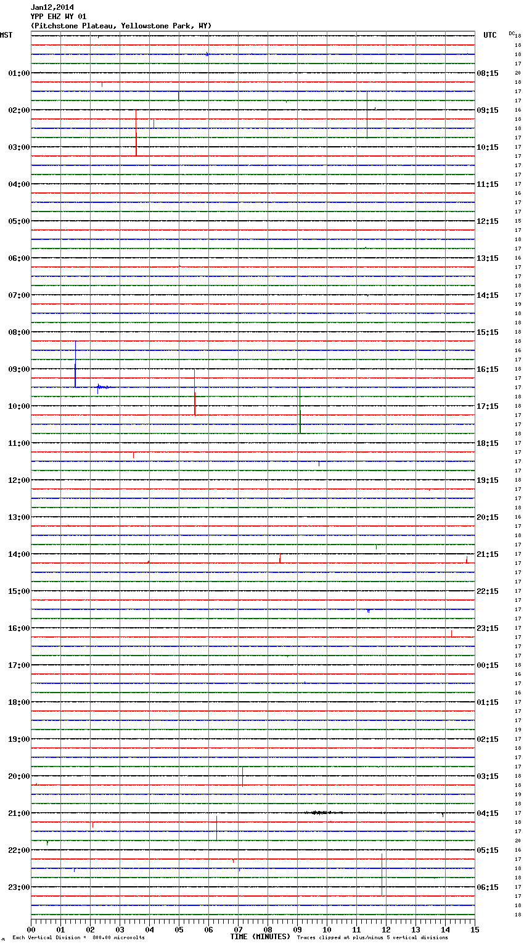This screenshot has width=524, height=946.
Task: Select the 23:15 UTC time label
Action: (x=488, y=628)
